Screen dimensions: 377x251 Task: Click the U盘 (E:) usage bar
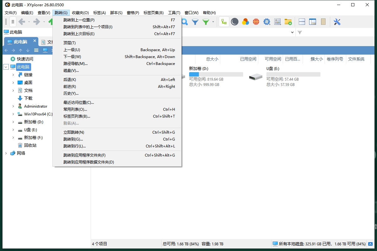pyautogui.click(x=293, y=74)
